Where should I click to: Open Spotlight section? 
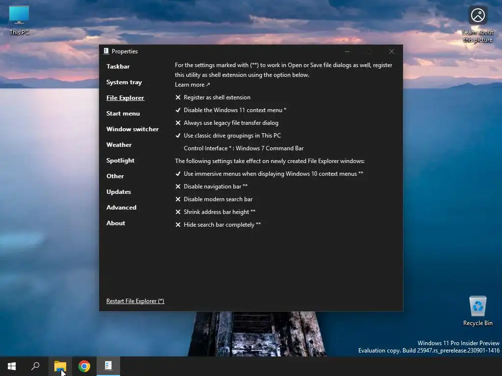click(x=121, y=161)
